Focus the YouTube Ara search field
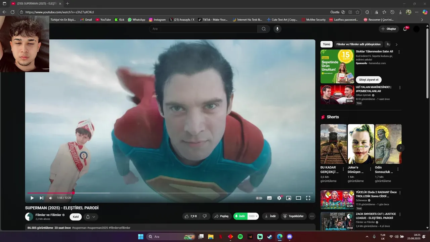Screen dimensions: 430x242 coord(203,29)
